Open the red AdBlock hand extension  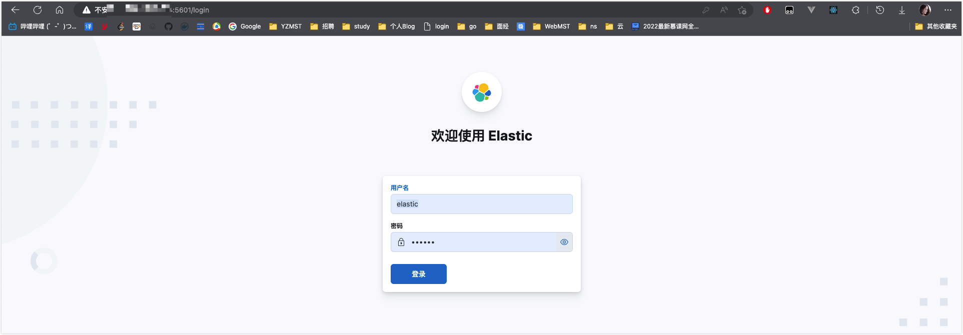click(767, 10)
